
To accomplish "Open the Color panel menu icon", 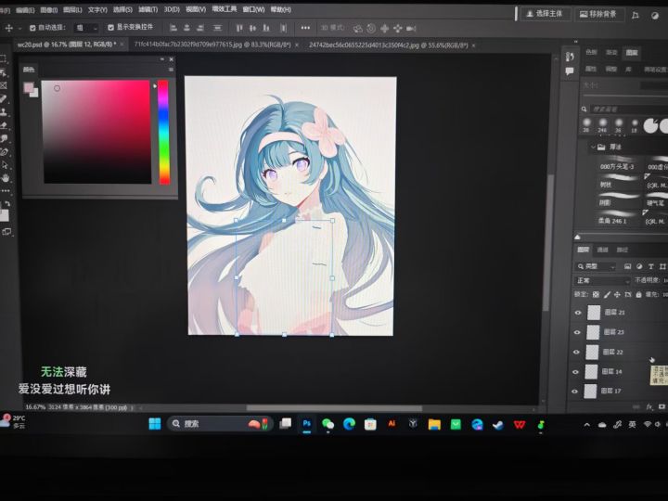I will [171, 69].
